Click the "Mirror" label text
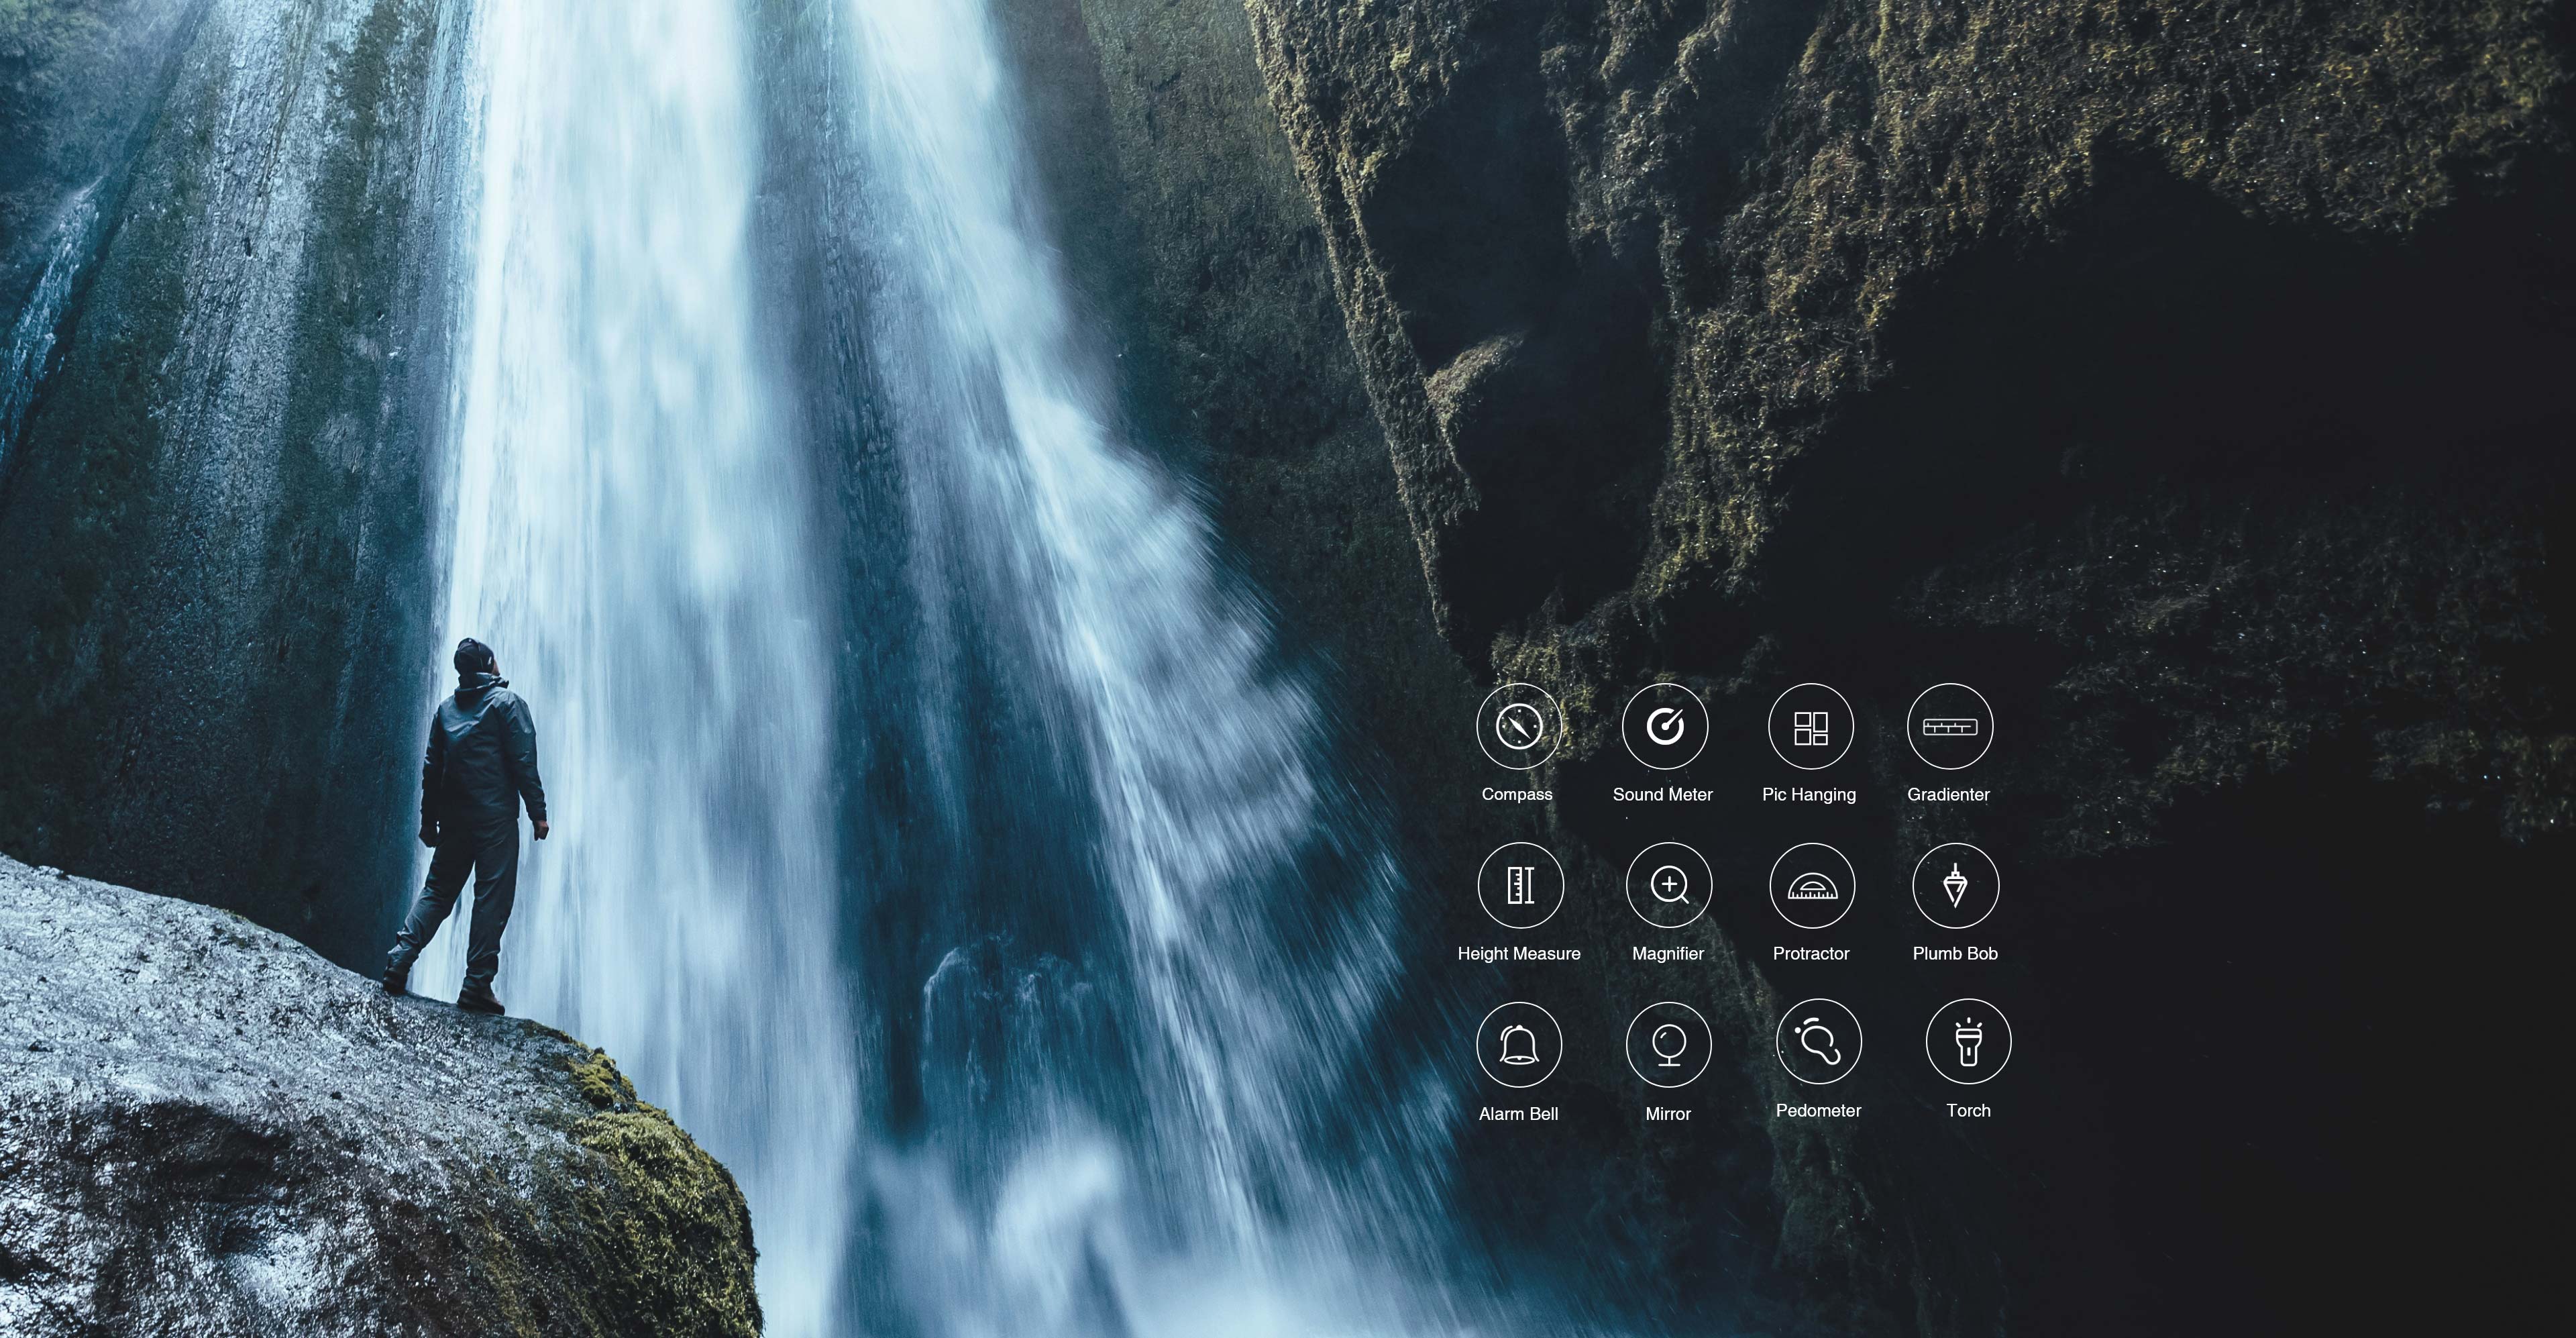 pos(1668,1113)
